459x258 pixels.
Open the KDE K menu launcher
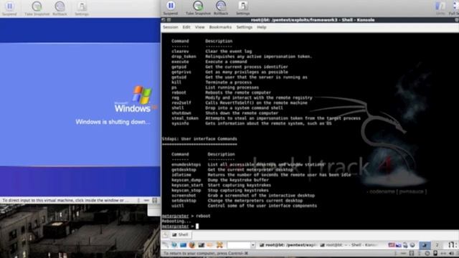click(x=166, y=245)
